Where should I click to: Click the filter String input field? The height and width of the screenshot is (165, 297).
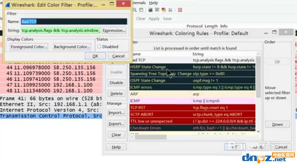pos(61,31)
